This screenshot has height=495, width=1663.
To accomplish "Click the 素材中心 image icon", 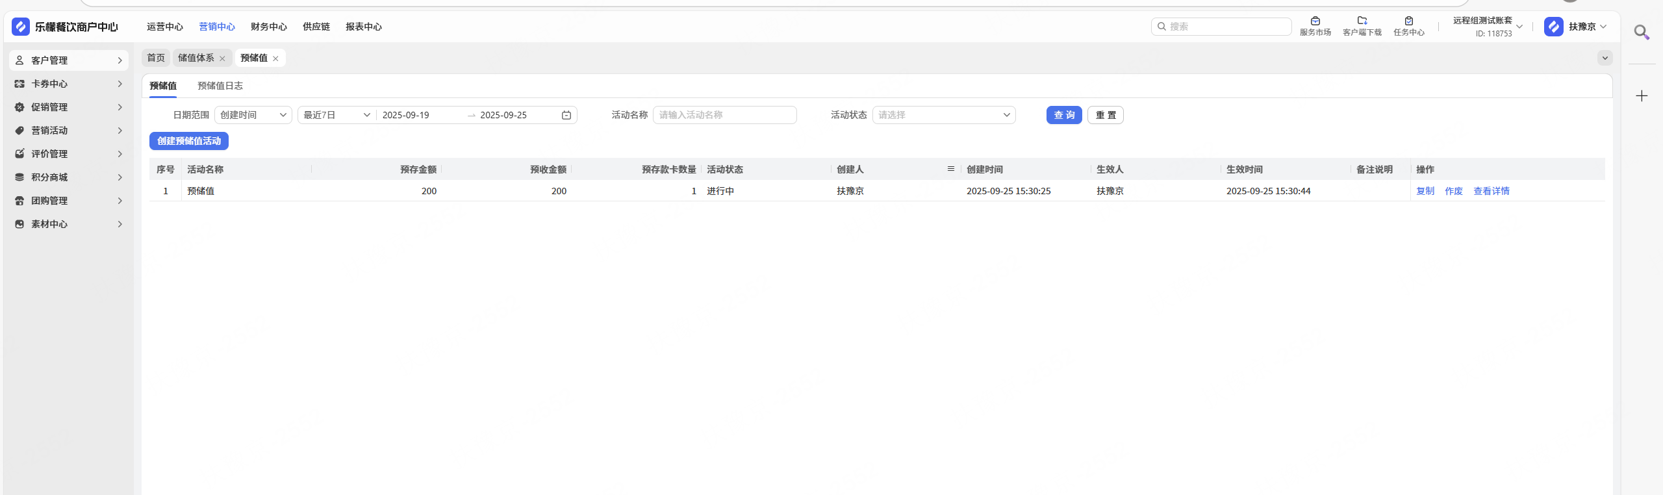I will (x=19, y=224).
